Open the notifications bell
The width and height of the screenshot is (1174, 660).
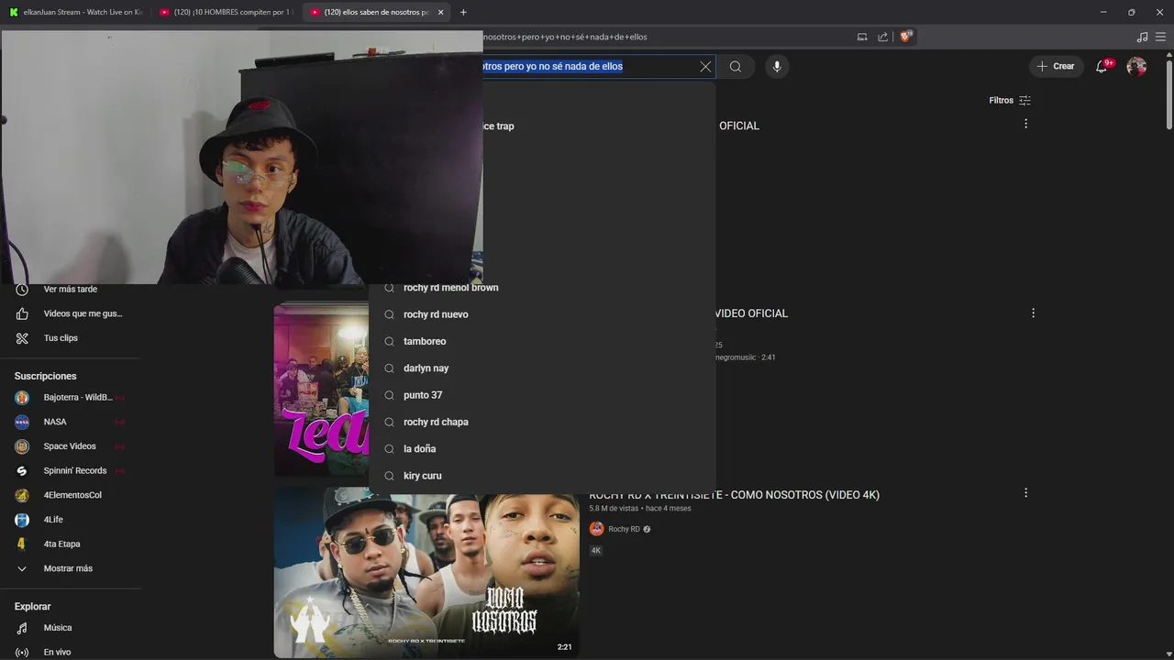pos(1103,66)
